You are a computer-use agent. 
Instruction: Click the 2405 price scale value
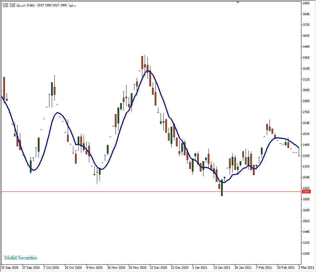pyautogui.click(x=306, y=145)
